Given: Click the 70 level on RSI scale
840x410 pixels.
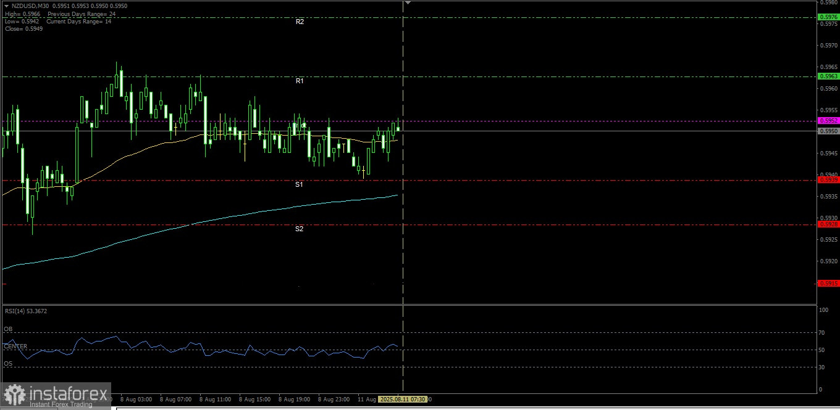Looking at the screenshot, I should tap(821, 332).
